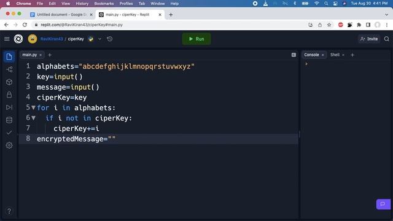Viewport: 393px width, 221px height.
Task: Click the Invite button
Action: 369,39
